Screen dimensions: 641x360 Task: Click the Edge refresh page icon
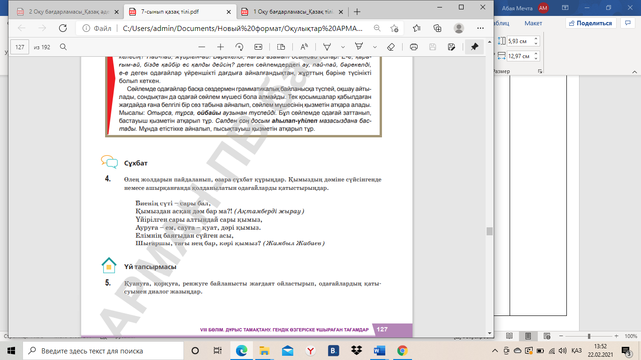(62, 28)
